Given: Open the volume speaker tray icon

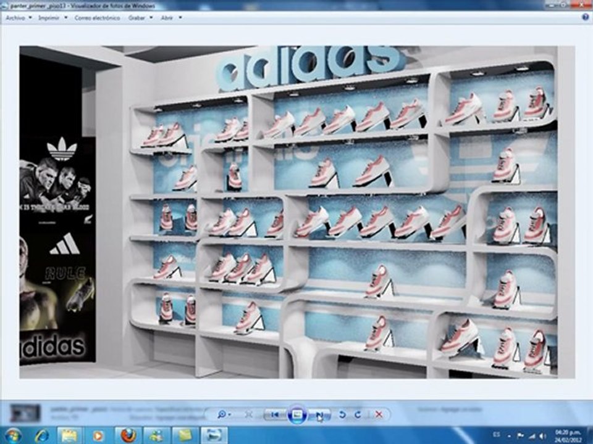Looking at the screenshot, I should pyautogui.click(x=543, y=436).
